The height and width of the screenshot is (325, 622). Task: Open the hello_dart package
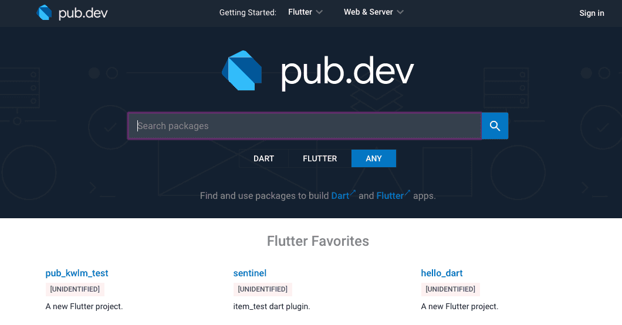(x=442, y=273)
